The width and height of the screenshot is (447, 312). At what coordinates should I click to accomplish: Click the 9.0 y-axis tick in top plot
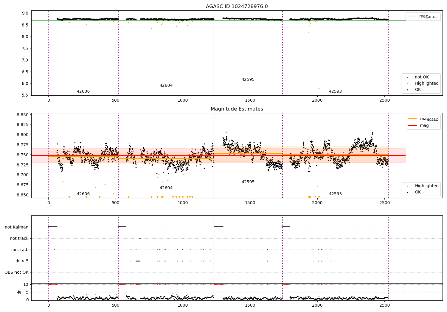point(25,13)
